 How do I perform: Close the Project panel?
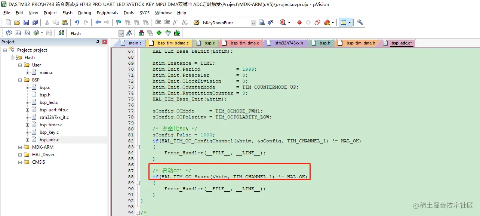pos(104,42)
